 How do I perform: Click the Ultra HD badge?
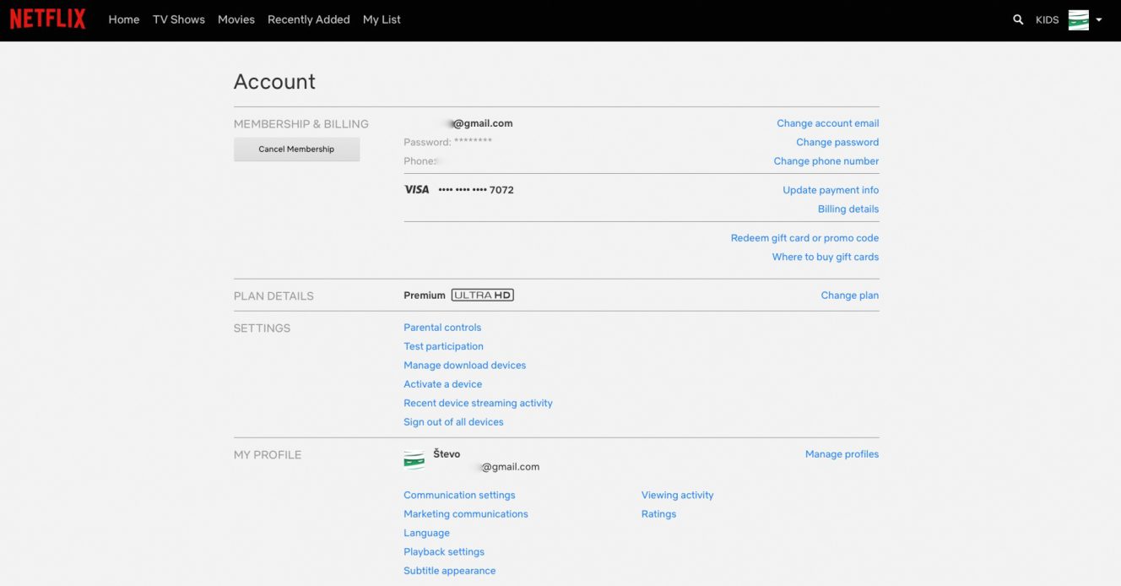483,296
